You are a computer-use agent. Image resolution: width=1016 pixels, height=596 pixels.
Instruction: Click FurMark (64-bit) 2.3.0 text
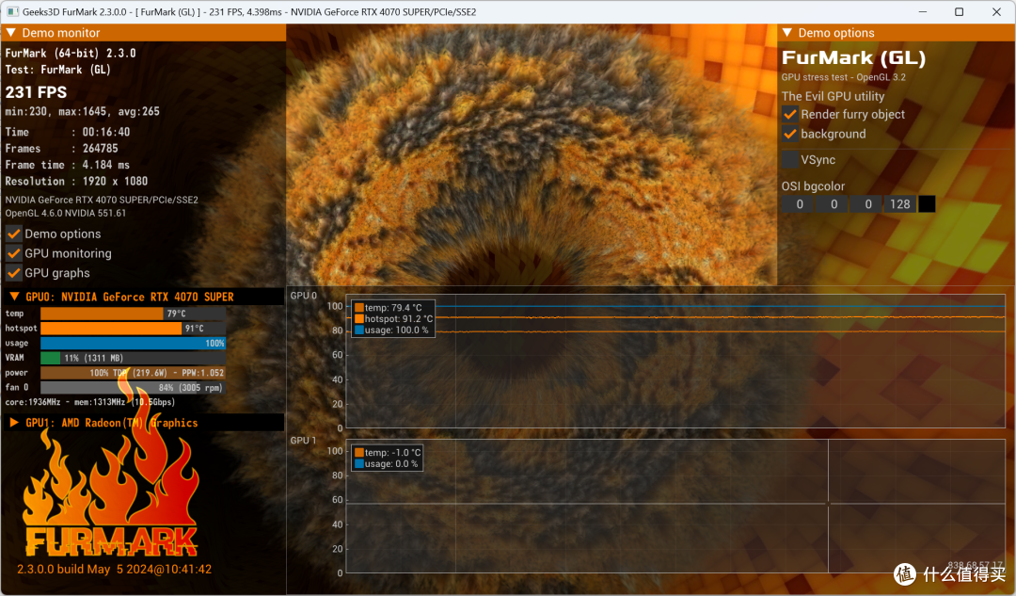pos(71,53)
